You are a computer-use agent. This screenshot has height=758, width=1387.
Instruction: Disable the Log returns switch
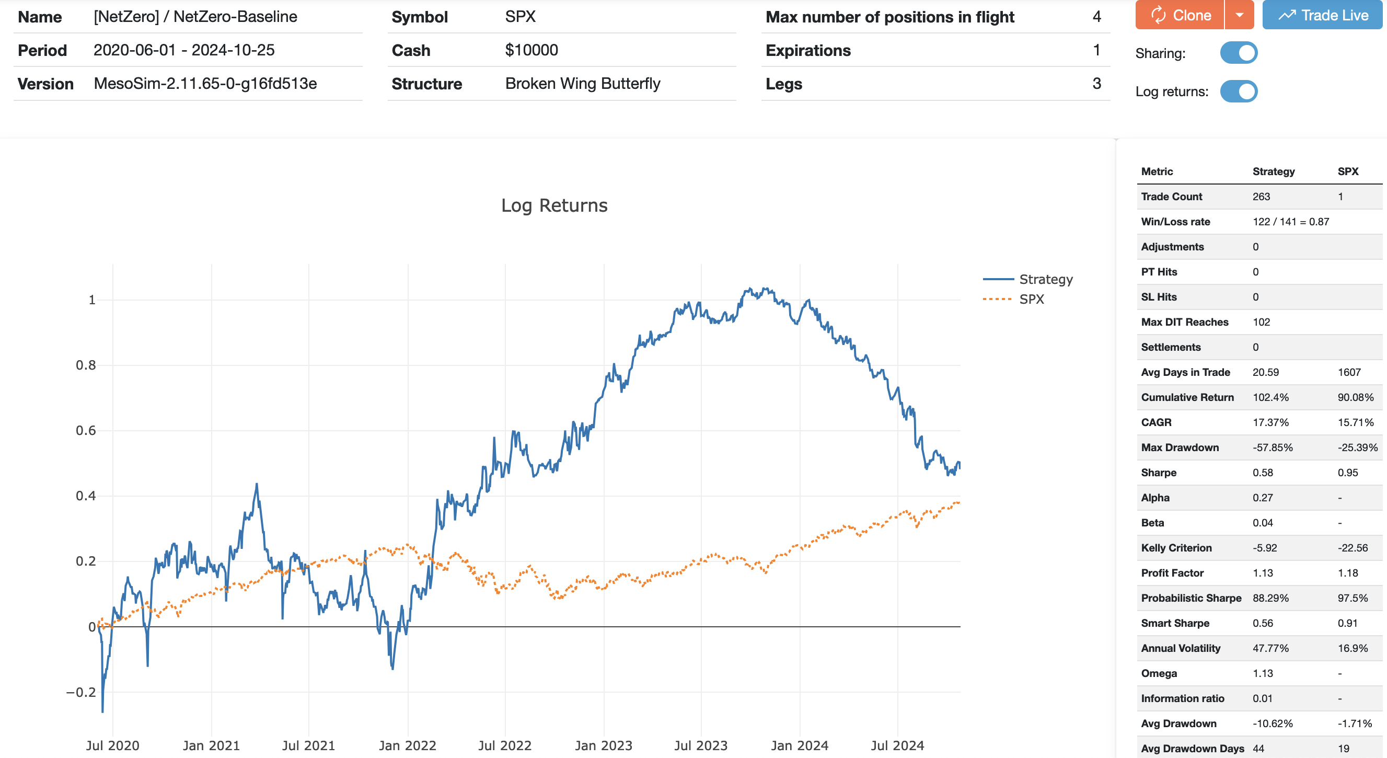coord(1239,91)
